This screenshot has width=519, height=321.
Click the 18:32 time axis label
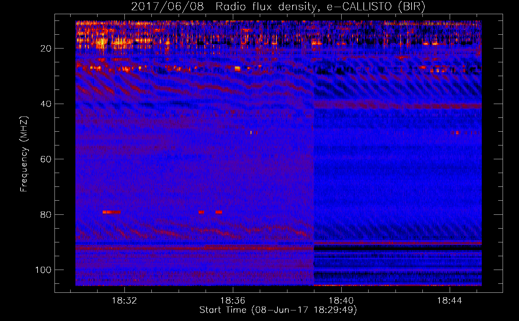click(x=124, y=300)
